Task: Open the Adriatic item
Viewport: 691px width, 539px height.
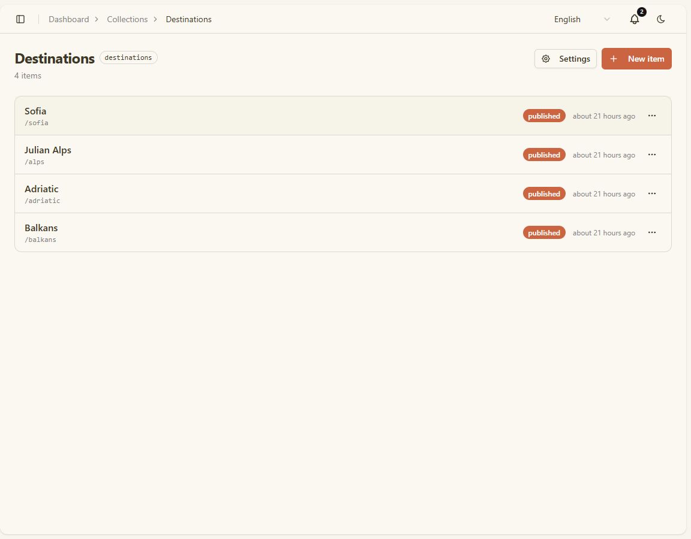Action: 343,193
